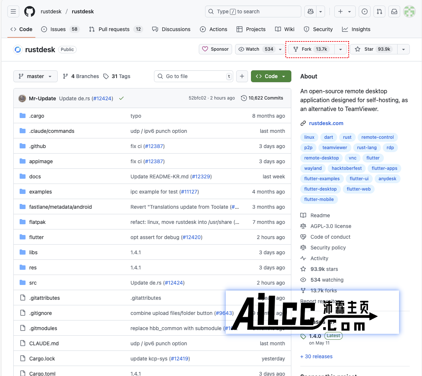Open the Wiki tab

click(x=284, y=29)
